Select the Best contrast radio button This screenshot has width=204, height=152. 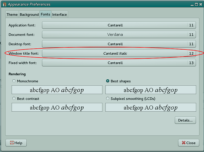click(x=14, y=98)
